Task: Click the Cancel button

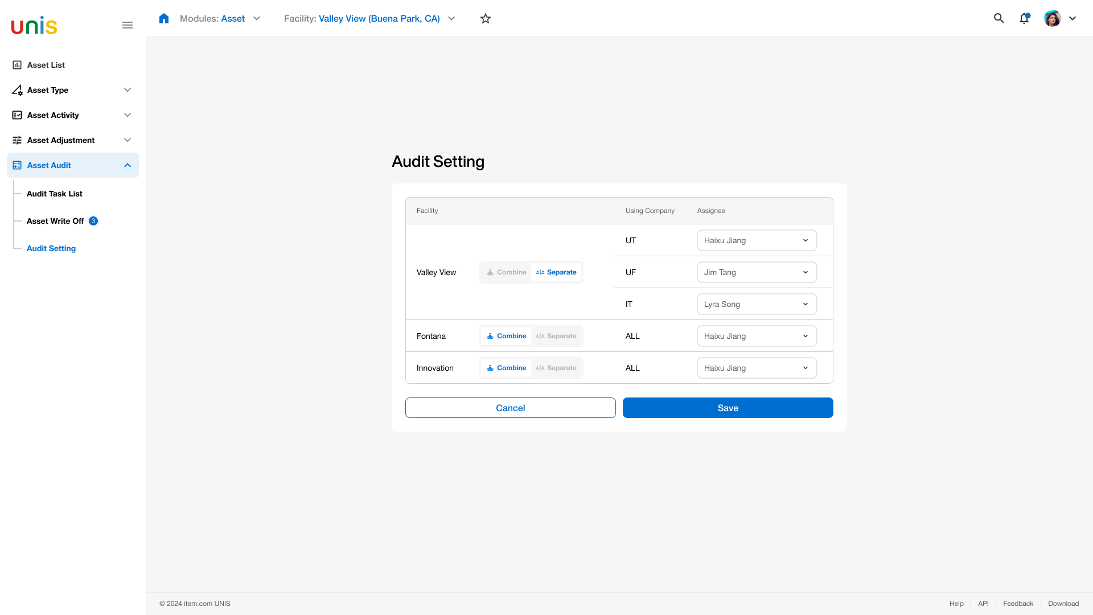Action: pos(511,408)
